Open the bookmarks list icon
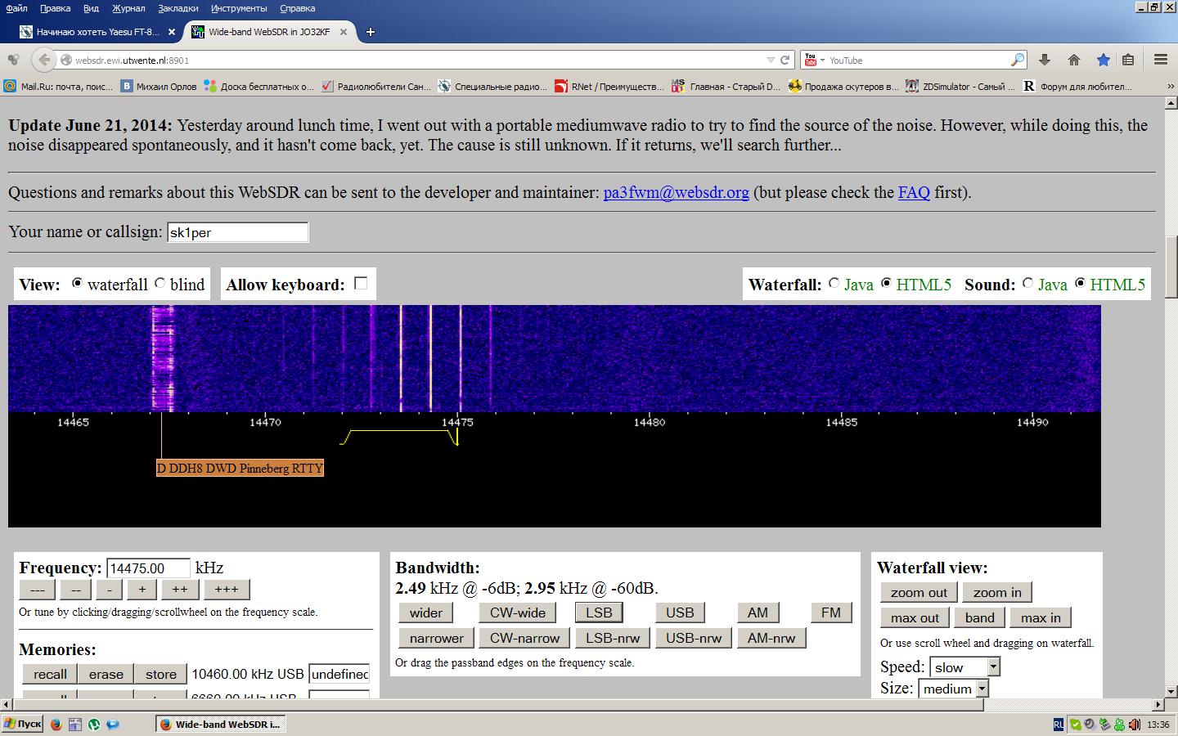The height and width of the screenshot is (736, 1178). [1128, 60]
